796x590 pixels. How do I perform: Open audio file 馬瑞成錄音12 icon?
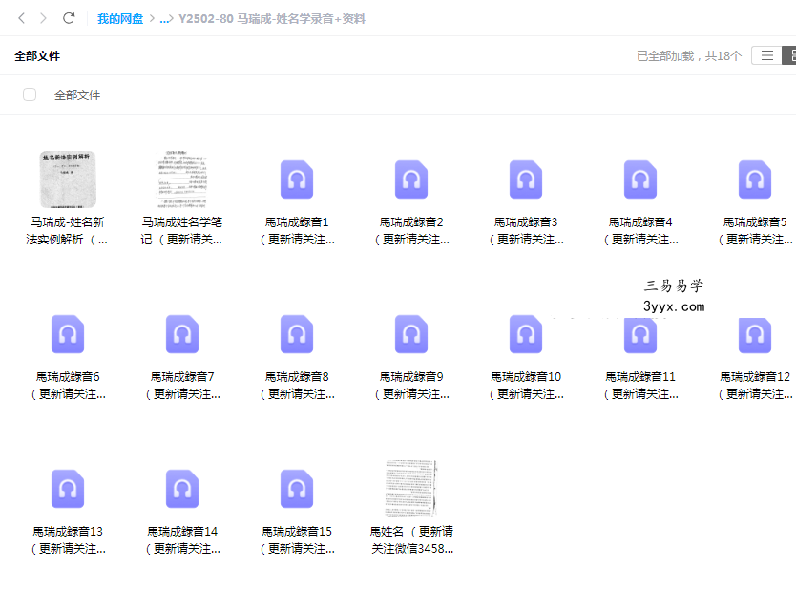tap(755, 334)
